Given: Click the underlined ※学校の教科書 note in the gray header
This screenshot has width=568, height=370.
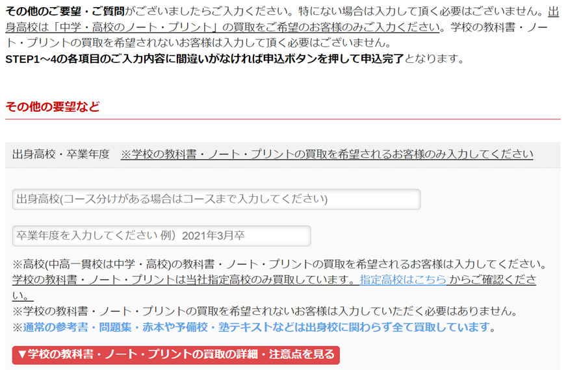Looking at the screenshot, I should pos(326,154).
